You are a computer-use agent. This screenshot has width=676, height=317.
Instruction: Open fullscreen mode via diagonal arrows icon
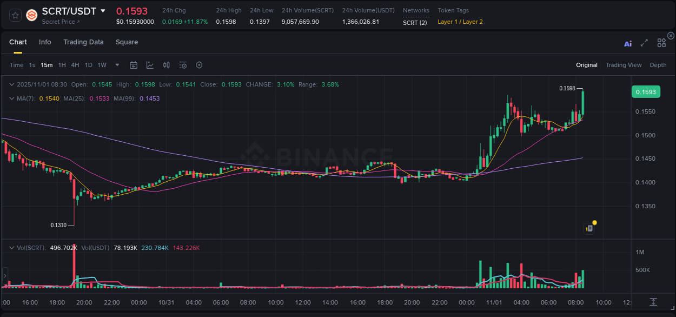[644, 43]
